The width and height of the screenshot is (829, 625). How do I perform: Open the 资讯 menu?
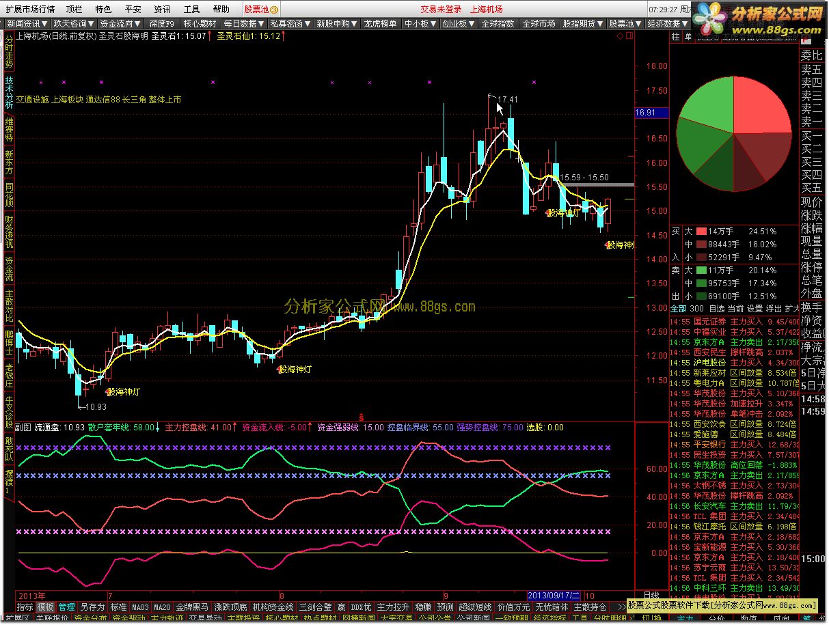(x=162, y=9)
